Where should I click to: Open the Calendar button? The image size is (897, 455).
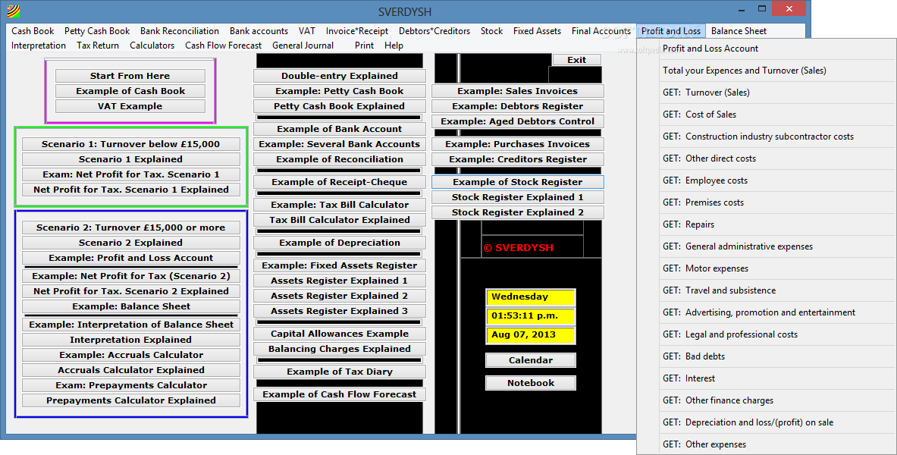point(531,360)
